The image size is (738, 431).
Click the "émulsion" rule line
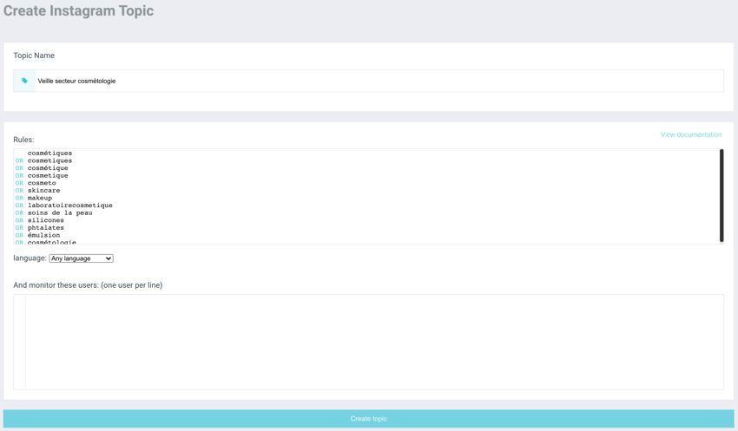43,236
